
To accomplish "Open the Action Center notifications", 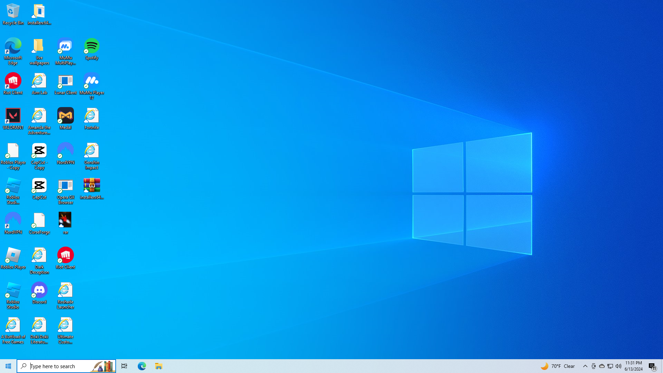I will 652,366.
